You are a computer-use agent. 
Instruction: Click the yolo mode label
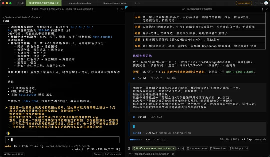click(8, 146)
